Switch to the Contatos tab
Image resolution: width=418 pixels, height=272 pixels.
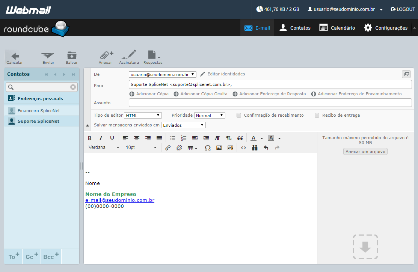(295, 28)
